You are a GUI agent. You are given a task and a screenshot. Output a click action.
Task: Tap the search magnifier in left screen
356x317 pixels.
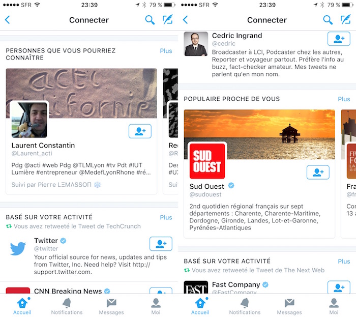point(150,20)
